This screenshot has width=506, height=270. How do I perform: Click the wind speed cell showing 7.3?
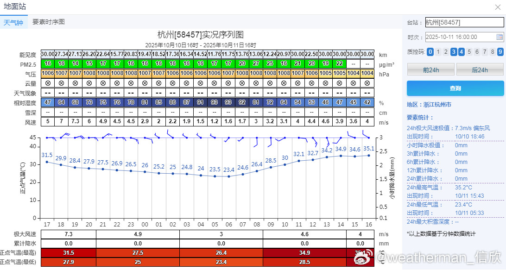click(x=75, y=121)
